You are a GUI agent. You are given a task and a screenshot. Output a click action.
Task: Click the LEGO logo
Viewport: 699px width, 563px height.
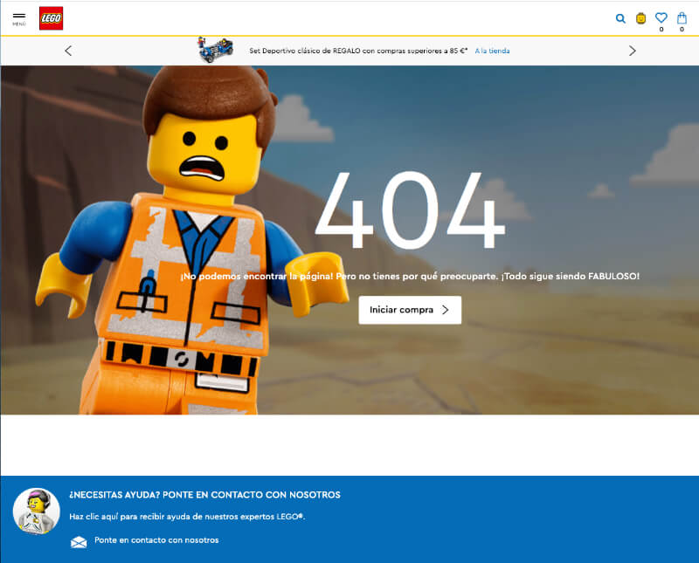click(x=51, y=18)
